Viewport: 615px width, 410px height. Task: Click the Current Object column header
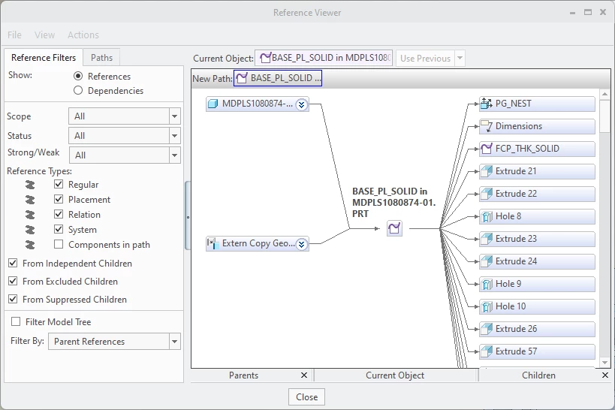click(x=395, y=375)
